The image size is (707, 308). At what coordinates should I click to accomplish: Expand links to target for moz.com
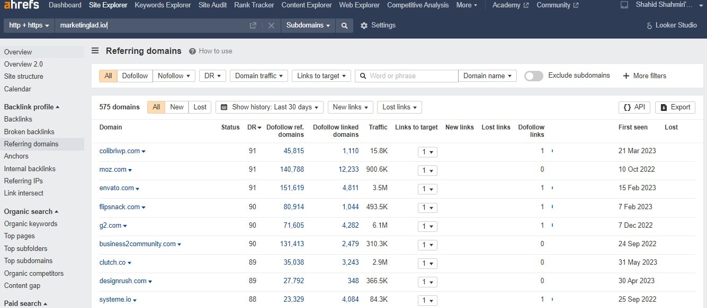[427, 170]
